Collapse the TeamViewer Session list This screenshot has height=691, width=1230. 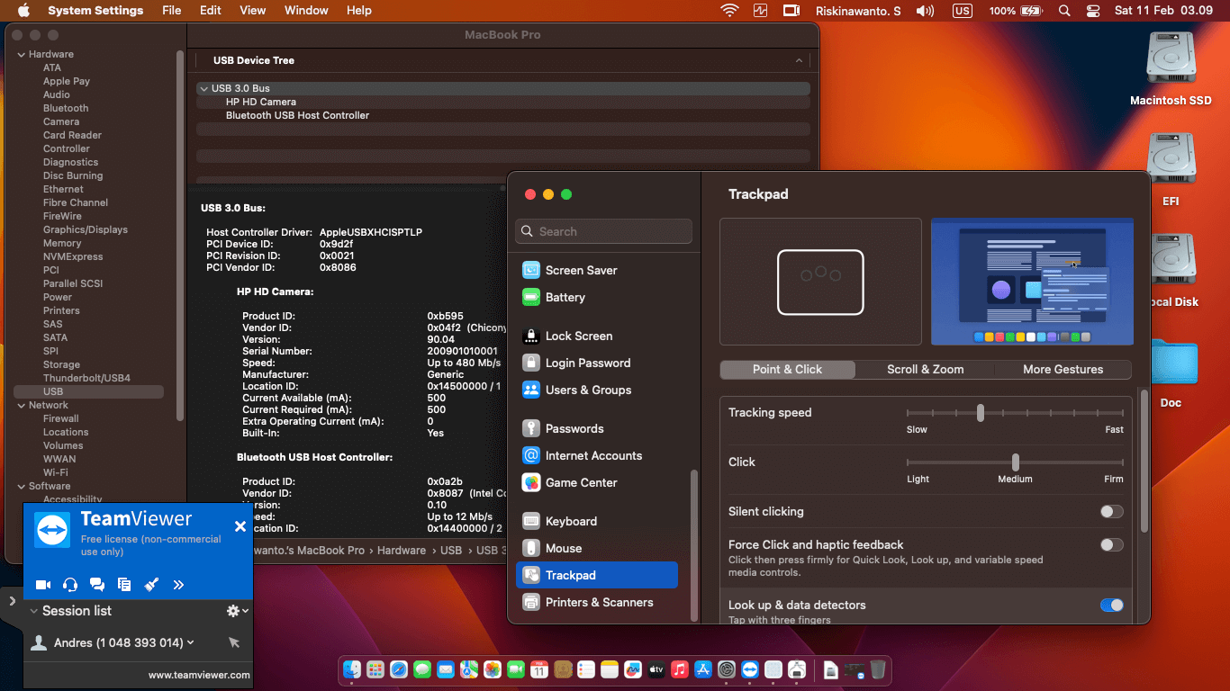coord(34,611)
